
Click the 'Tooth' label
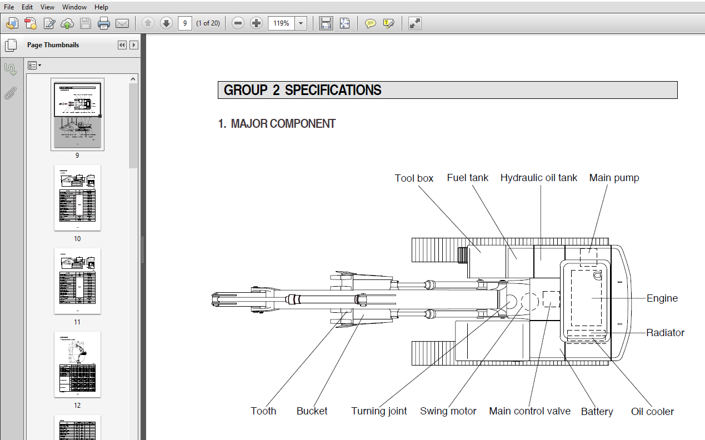[263, 411]
